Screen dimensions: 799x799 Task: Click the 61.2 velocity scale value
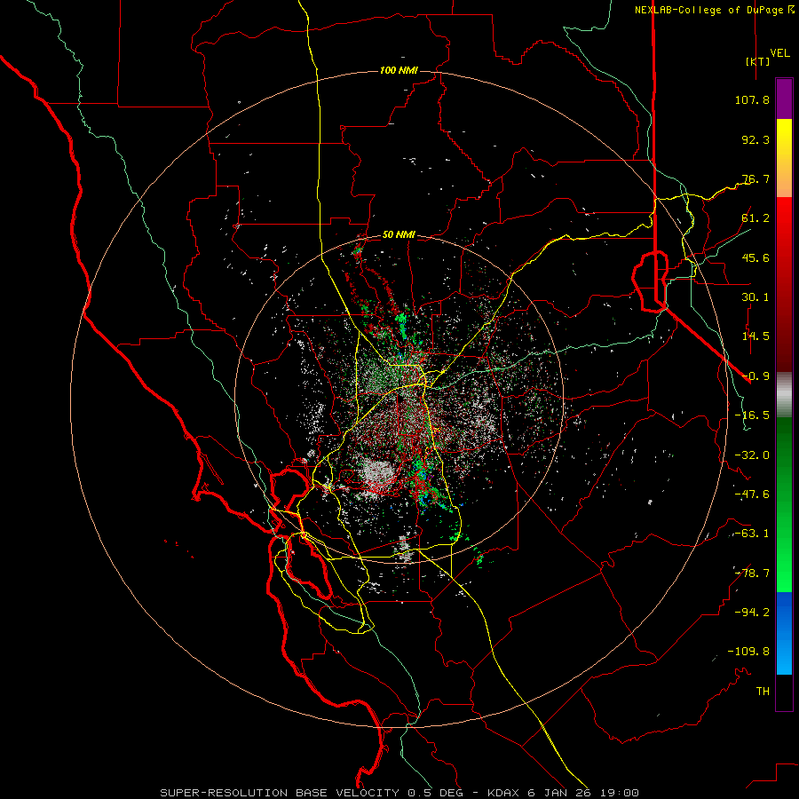click(x=755, y=218)
